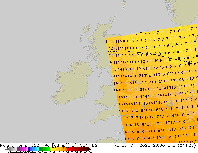Select the '[°C]' unit label
The image size is (198, 153).
(x=72, y=146)
